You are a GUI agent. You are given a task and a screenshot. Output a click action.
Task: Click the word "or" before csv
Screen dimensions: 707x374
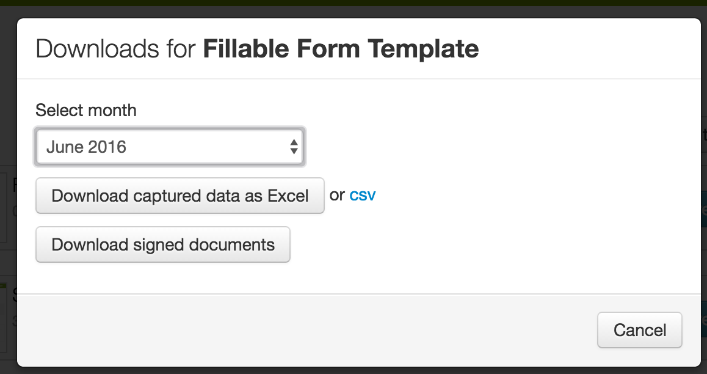pyautogui.click(x=337, y=196)
